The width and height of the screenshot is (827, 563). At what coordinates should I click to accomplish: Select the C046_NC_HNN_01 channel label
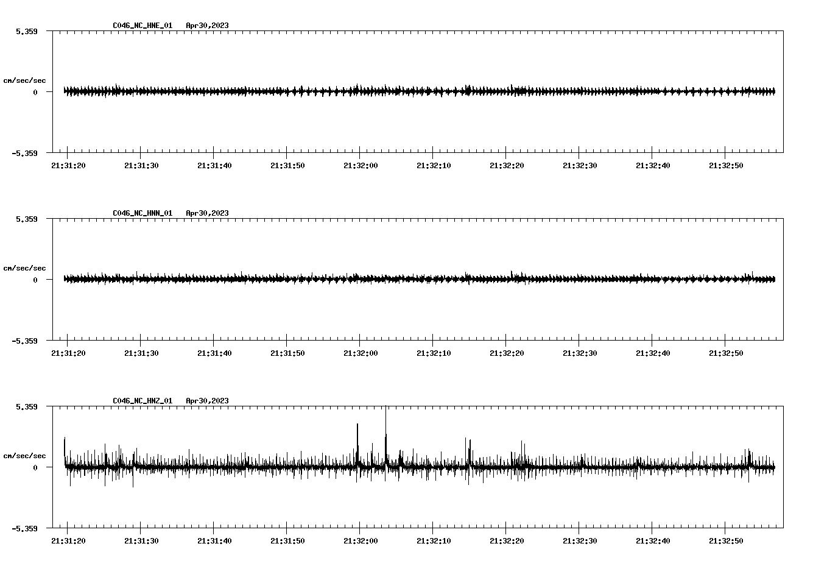[x=141, y=213]
